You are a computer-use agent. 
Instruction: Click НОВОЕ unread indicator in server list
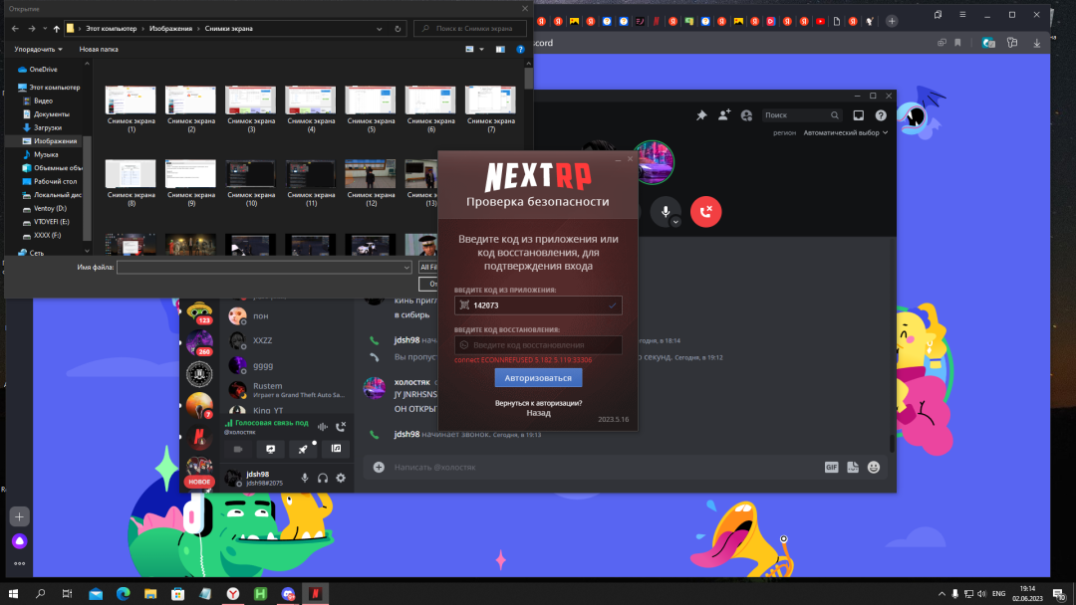click(x=199, y=482)
